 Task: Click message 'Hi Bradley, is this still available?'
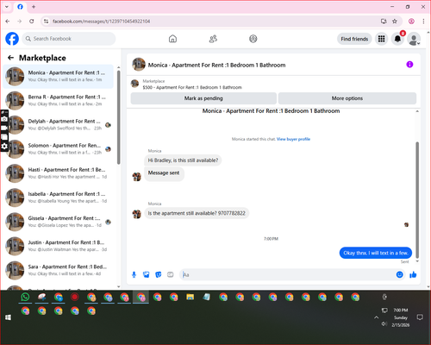183,160
